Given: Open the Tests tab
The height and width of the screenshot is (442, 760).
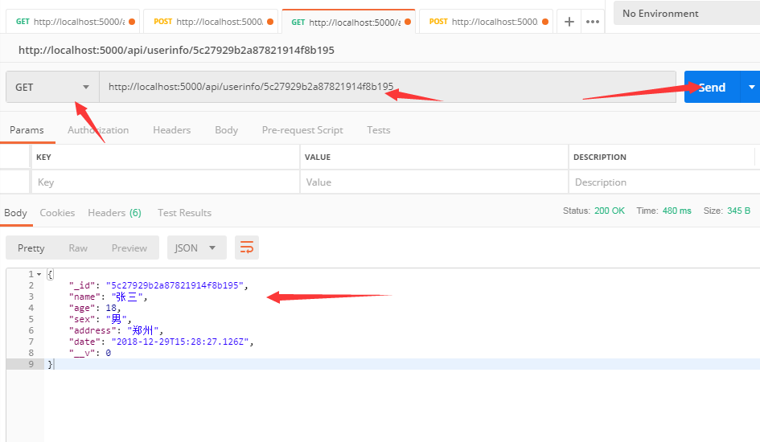Looking at the screenshot, I should point(379,130).
